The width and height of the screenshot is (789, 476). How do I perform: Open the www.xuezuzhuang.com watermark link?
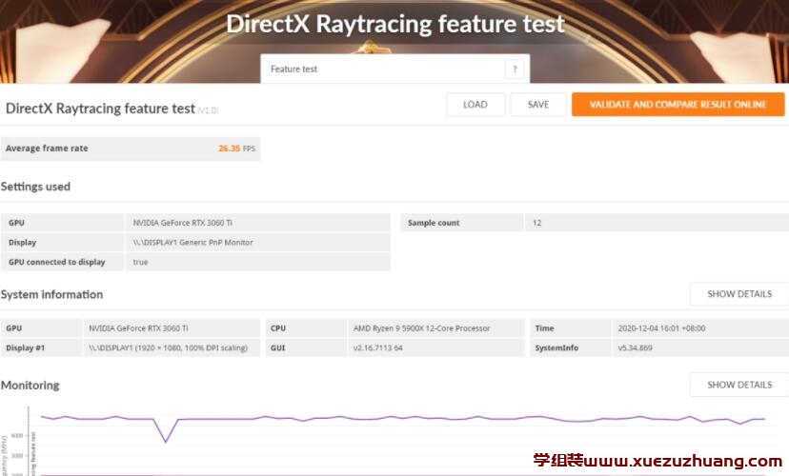click(659, 461)
